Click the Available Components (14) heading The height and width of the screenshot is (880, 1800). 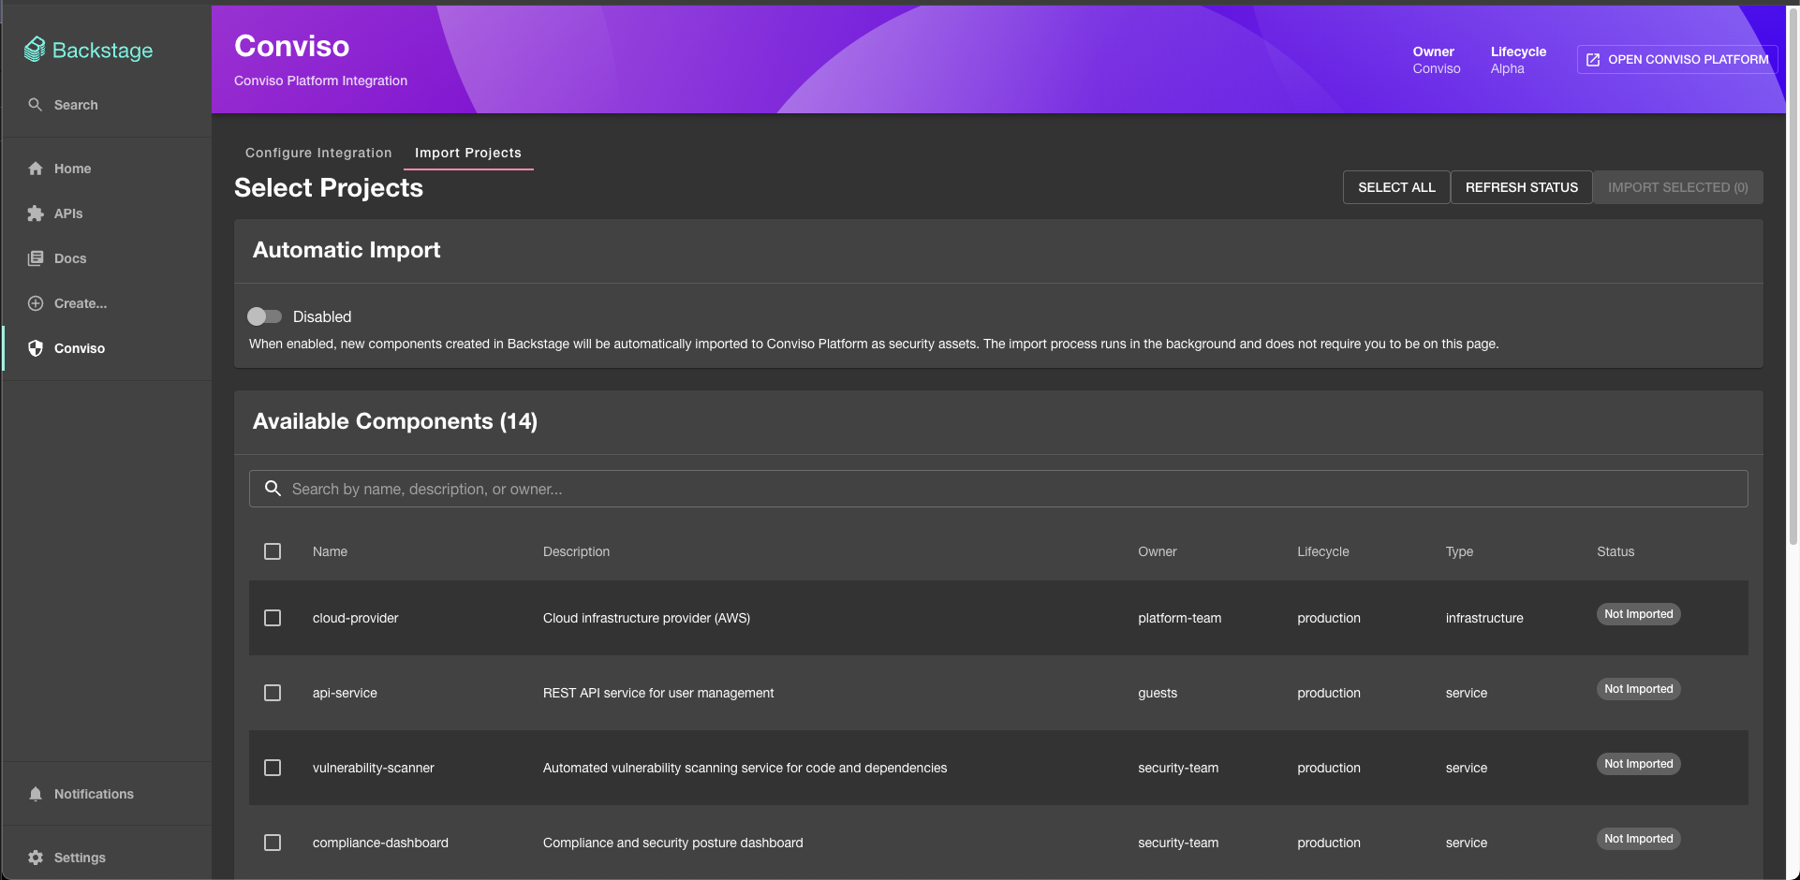pyautogui.click(x=395, y=421)
